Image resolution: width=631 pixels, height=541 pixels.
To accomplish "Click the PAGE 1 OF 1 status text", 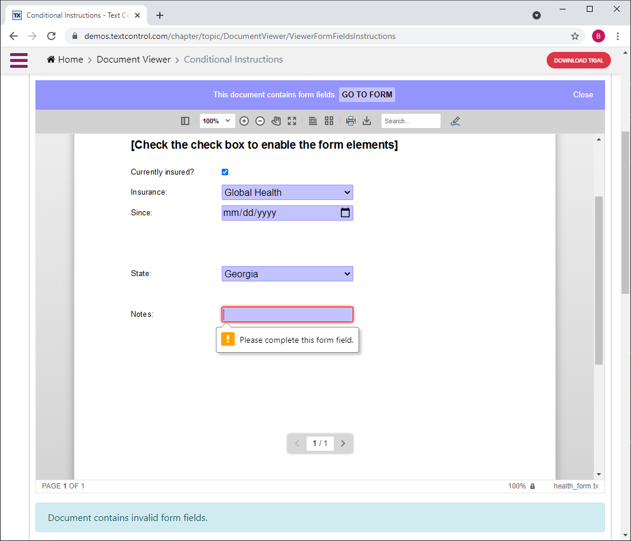I will click(x=63, y=486).
